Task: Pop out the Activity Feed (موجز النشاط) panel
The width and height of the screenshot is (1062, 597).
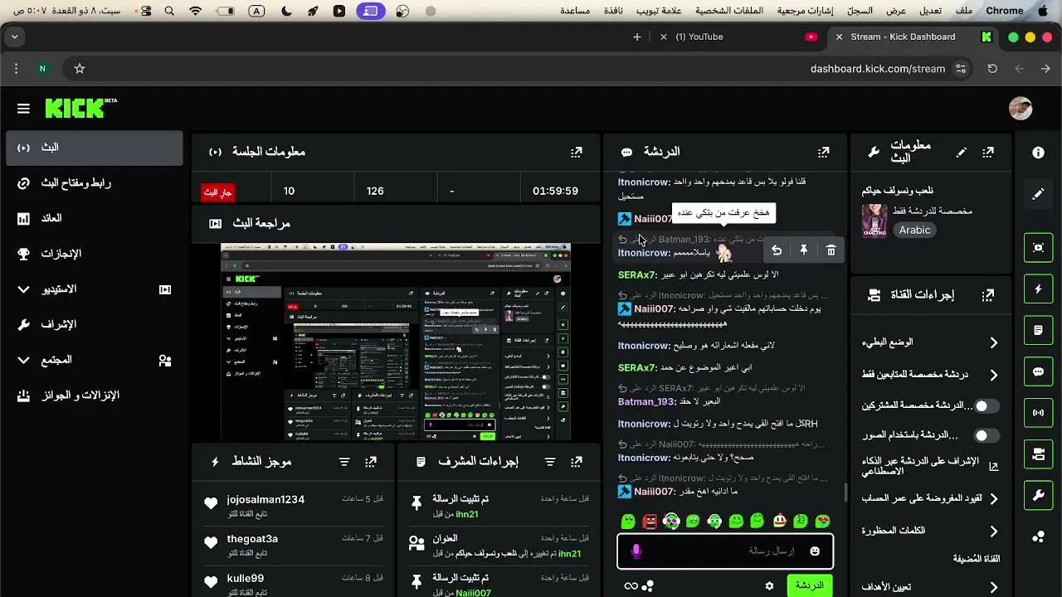Action: (x=371, y=461)
